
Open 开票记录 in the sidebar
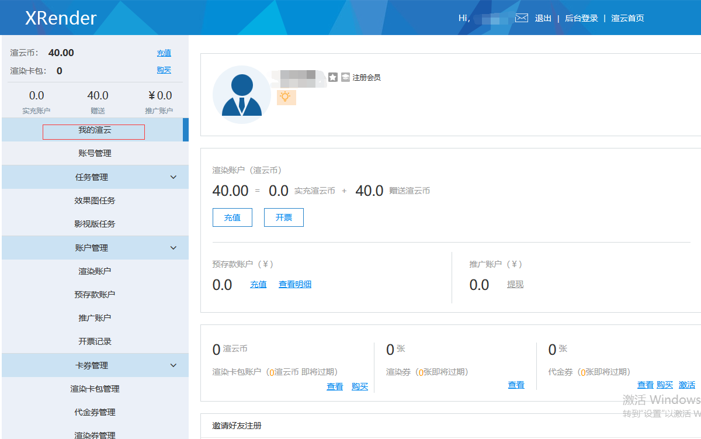[x=95, y=341]
